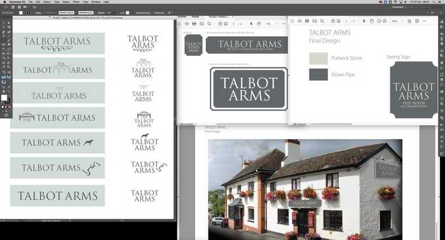Click the cloud upload icon in the Final Design window
445x240 pixels.
click(x=299, y=21)
